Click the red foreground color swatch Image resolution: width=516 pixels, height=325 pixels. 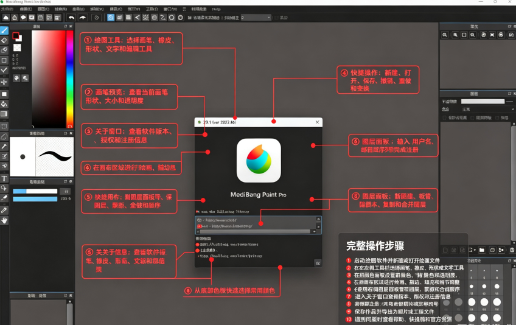15,35
